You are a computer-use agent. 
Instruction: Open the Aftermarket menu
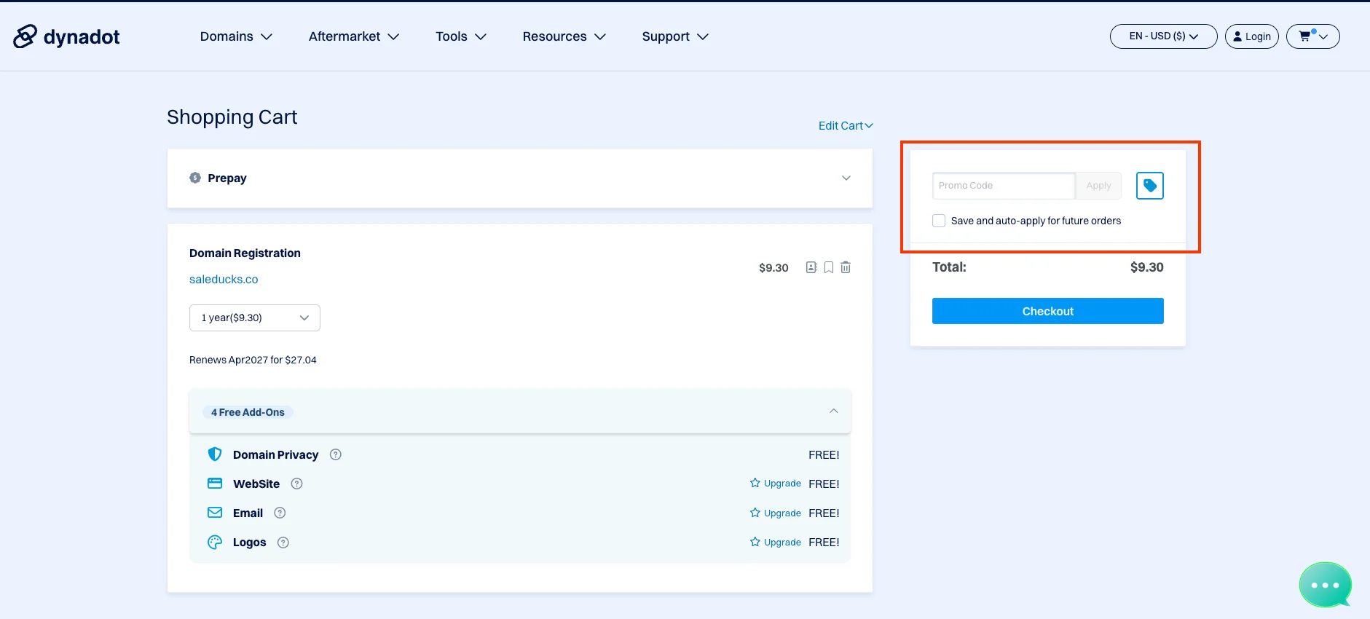354,36
